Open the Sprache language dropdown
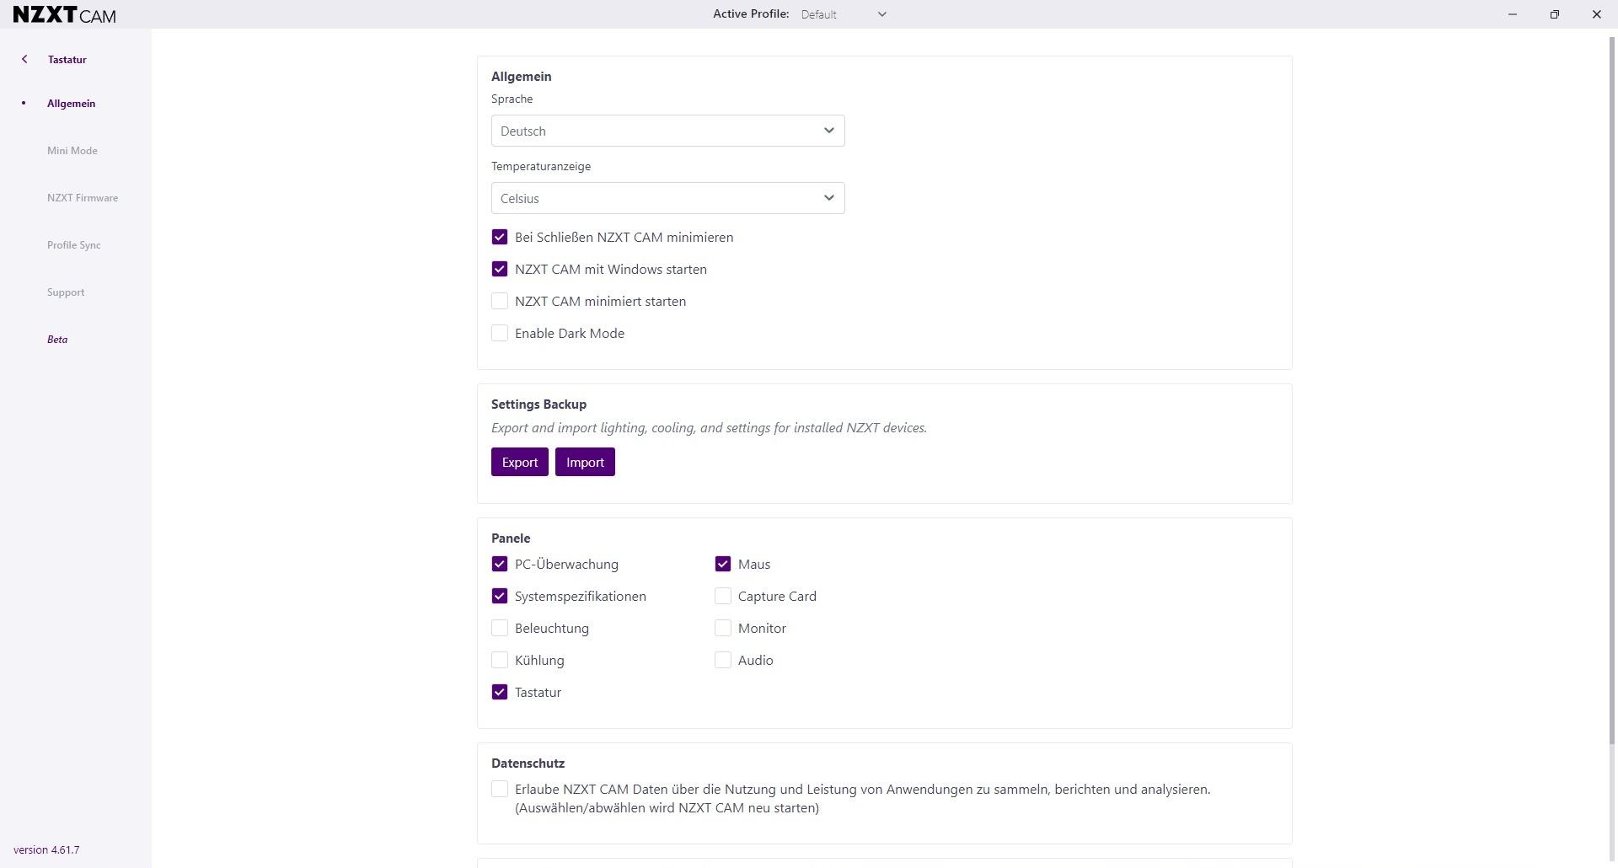Screen dimensions: 1618x868 [x=667, y=131]
